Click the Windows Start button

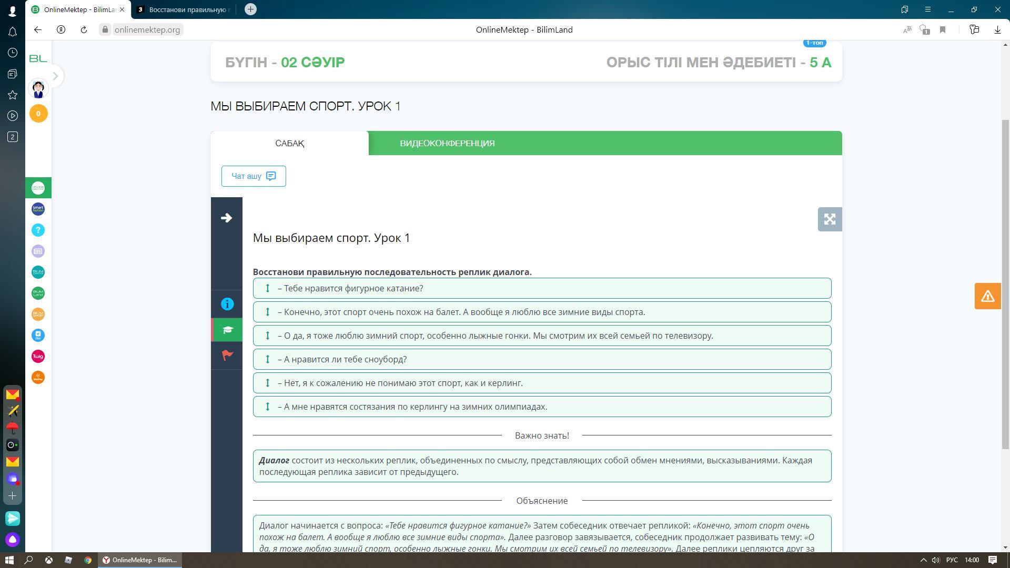point(9,560)
